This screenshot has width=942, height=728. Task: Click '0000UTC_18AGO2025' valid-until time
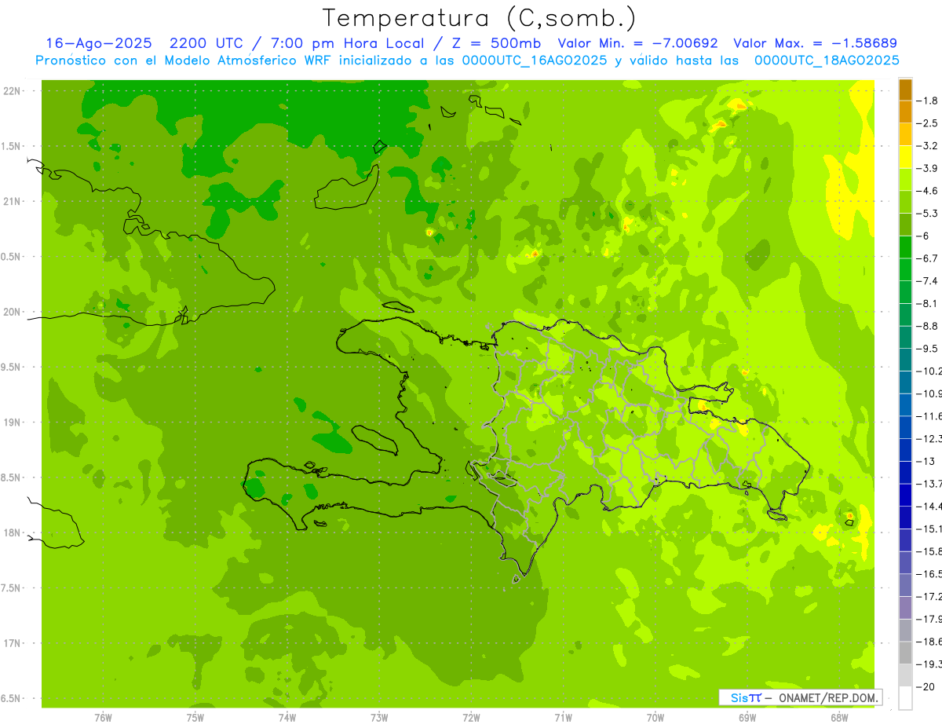point(827,60)
